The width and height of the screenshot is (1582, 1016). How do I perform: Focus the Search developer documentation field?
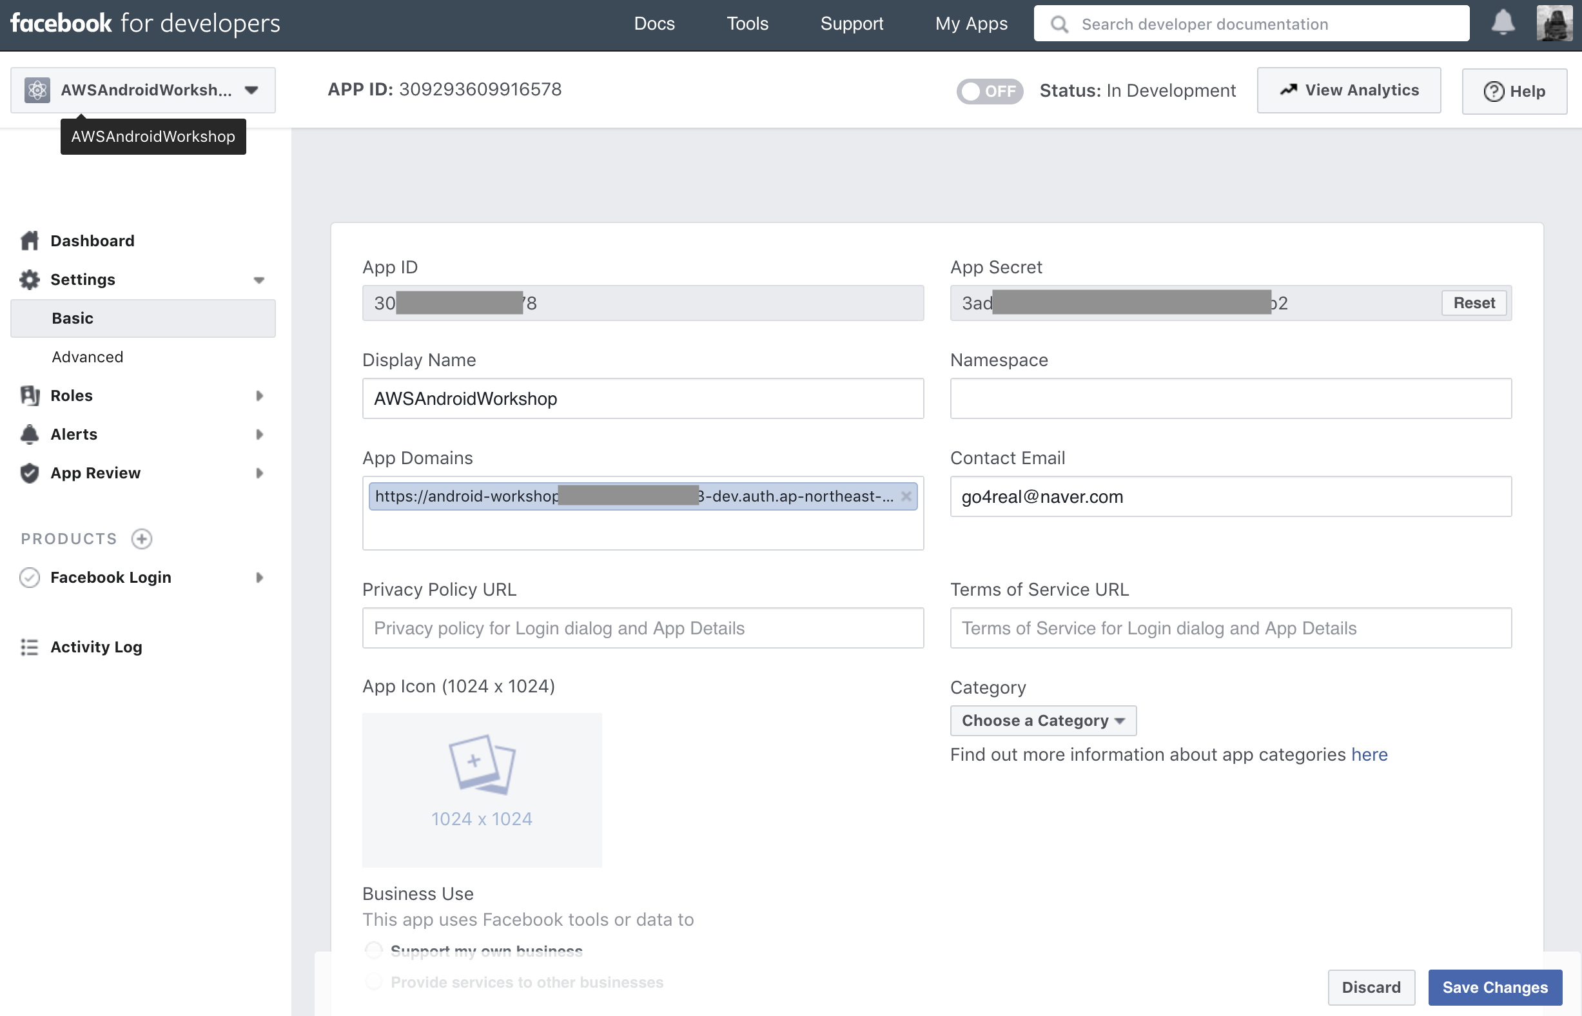point(1251,24)
